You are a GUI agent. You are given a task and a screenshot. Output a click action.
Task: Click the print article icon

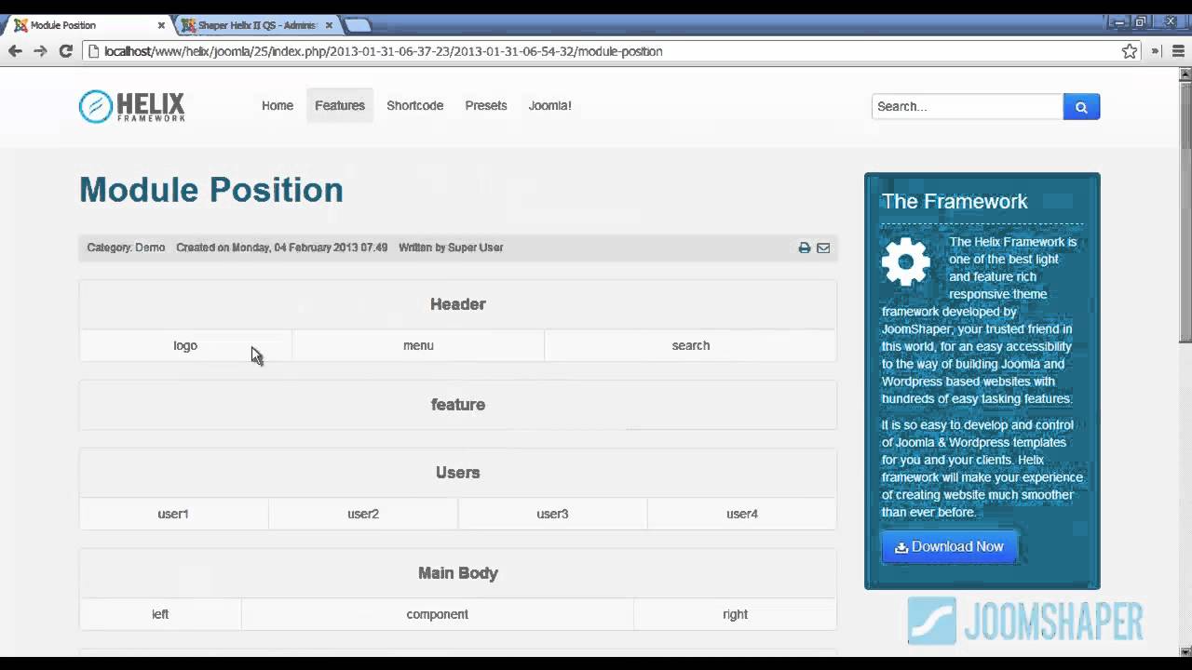(805, 248)
